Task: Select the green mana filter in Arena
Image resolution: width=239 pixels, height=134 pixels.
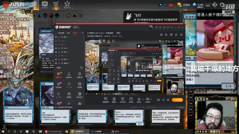Action: point(57,15)
